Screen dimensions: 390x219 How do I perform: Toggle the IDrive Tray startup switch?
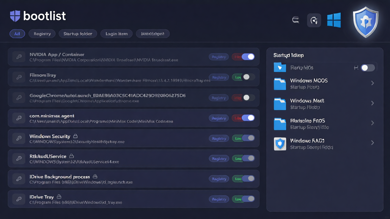(248, 199)
